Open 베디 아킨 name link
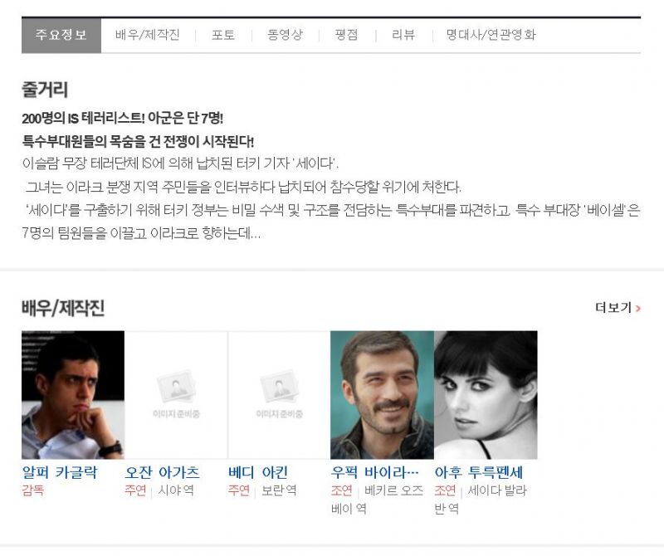 coord(258,472)
